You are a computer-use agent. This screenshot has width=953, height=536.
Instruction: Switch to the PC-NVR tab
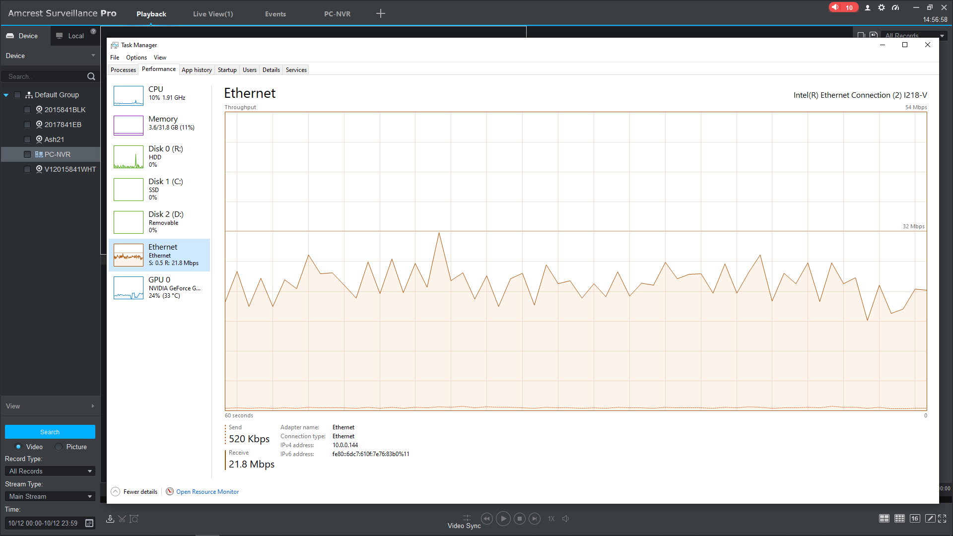338,14
